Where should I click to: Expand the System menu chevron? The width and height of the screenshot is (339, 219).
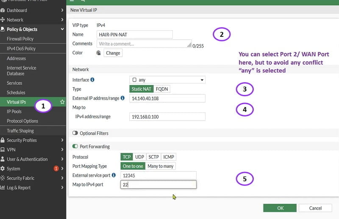tap(62, 169)
